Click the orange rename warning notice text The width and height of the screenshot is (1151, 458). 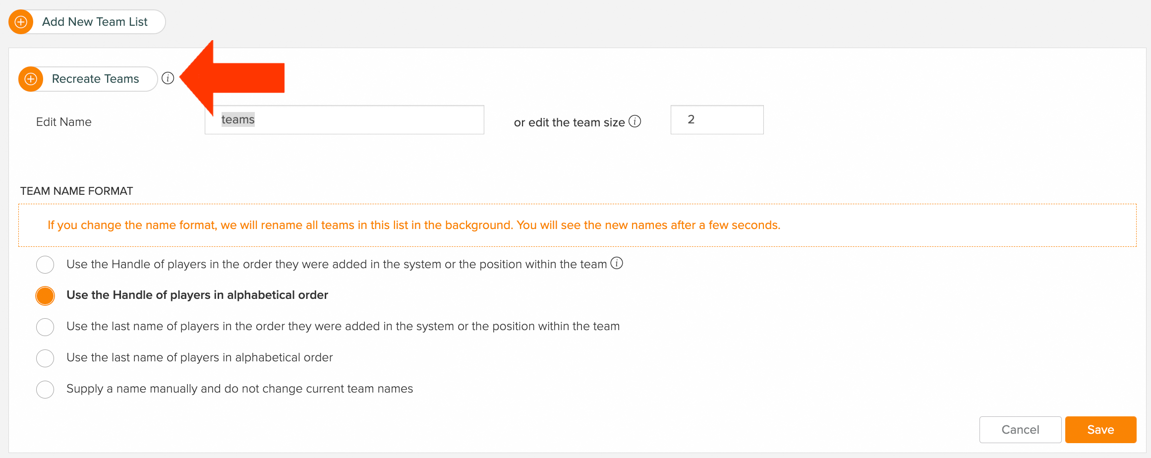tap(414, 225)
